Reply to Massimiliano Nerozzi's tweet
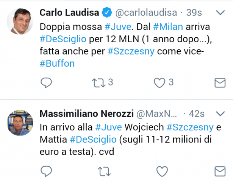The image size is (233, 181). (46, 171)
